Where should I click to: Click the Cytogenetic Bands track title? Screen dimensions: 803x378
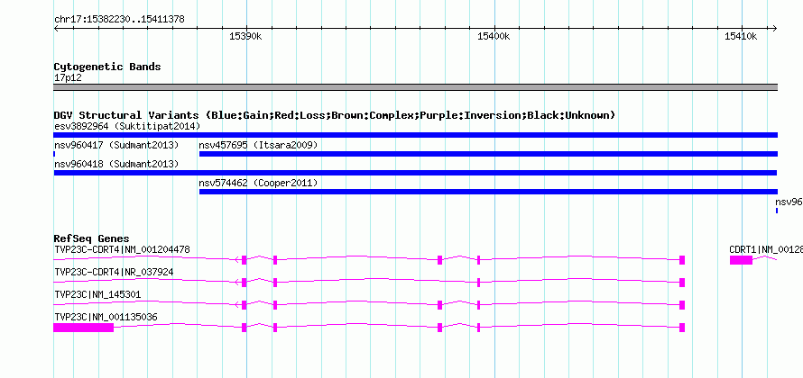[x=107, y=67]
